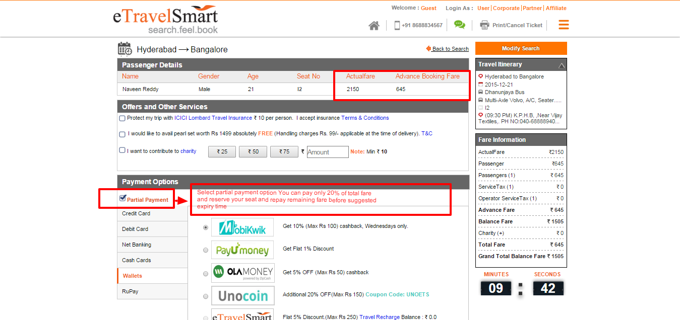This screenshot has width=680, height=320.
Task: Click the home icon in header
Action: point(374,25)
